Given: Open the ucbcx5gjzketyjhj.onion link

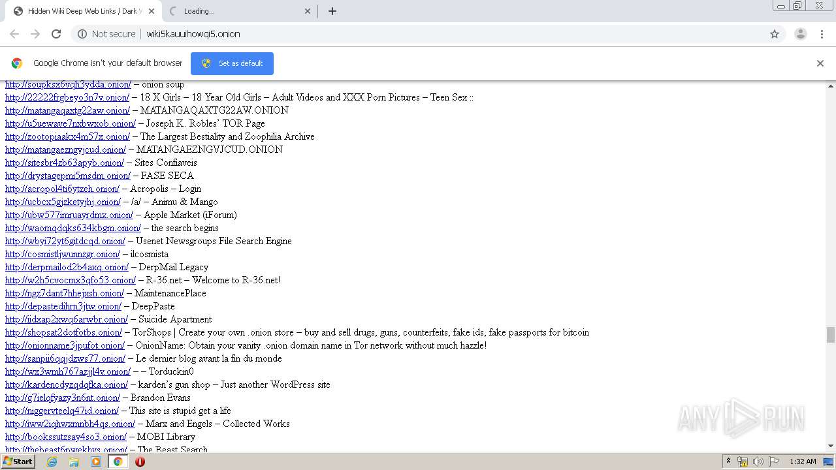Looking at the screenshot, I should (63, 202).
